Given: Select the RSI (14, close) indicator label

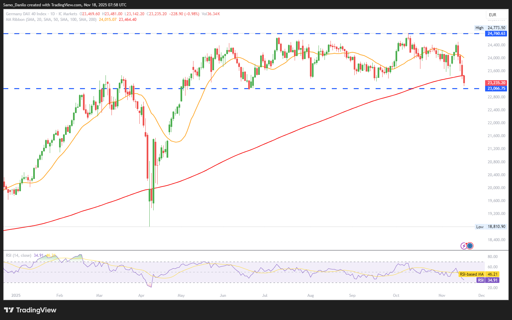Looking at the screenshot, I should [x=19, y=255].
